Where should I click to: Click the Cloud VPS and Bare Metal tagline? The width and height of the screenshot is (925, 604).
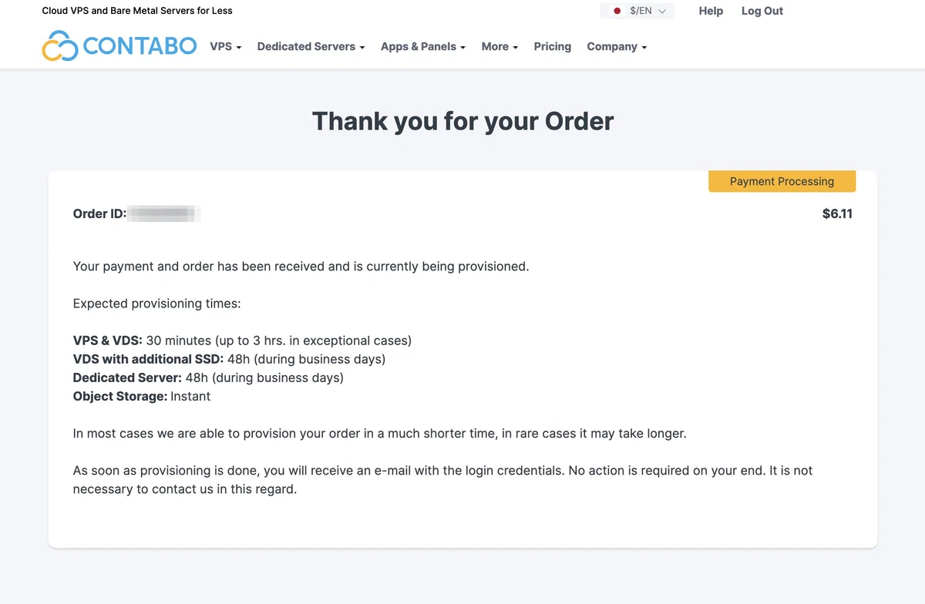(137, 11)
